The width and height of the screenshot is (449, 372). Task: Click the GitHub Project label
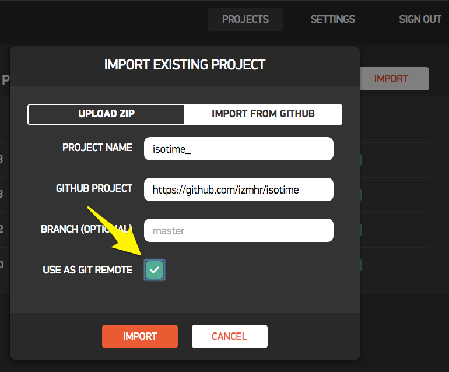pos(94,189)
